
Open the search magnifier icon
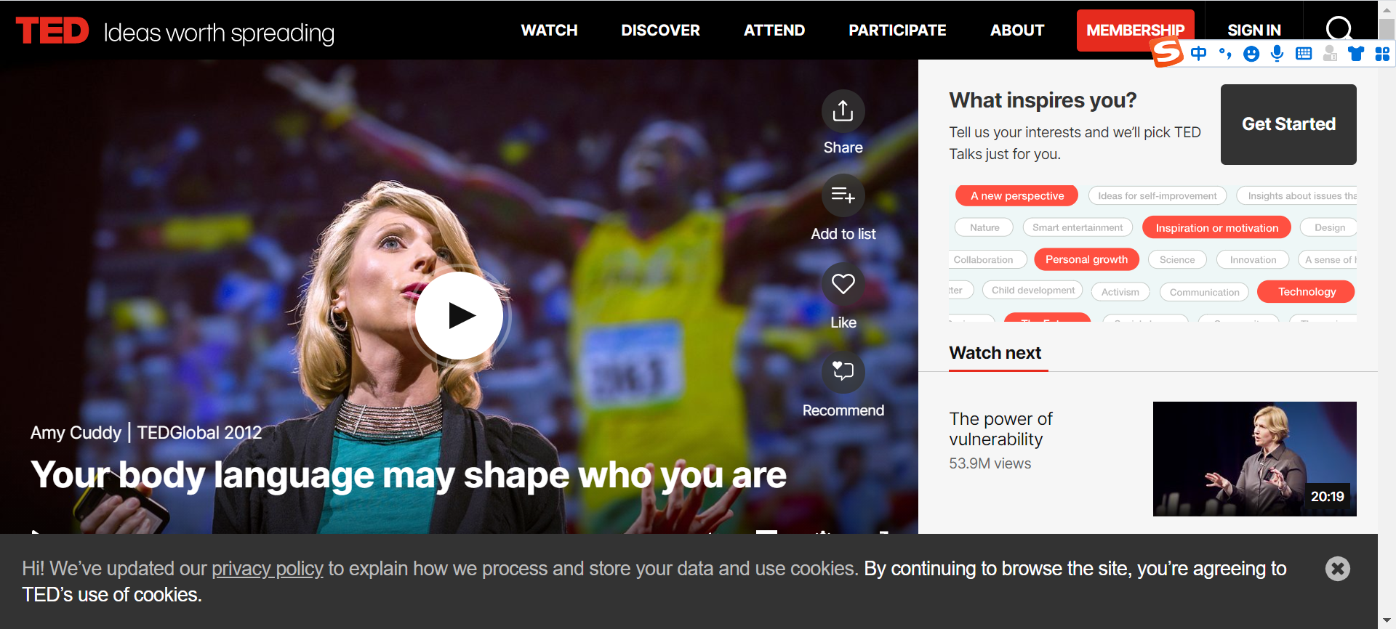(x=1339, y=29)
